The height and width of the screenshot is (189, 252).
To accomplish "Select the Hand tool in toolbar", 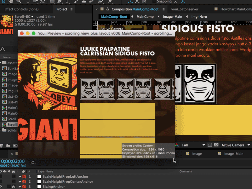I will point(11,2).
